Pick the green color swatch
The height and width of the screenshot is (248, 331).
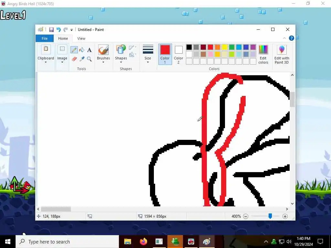tap(232, 47)
